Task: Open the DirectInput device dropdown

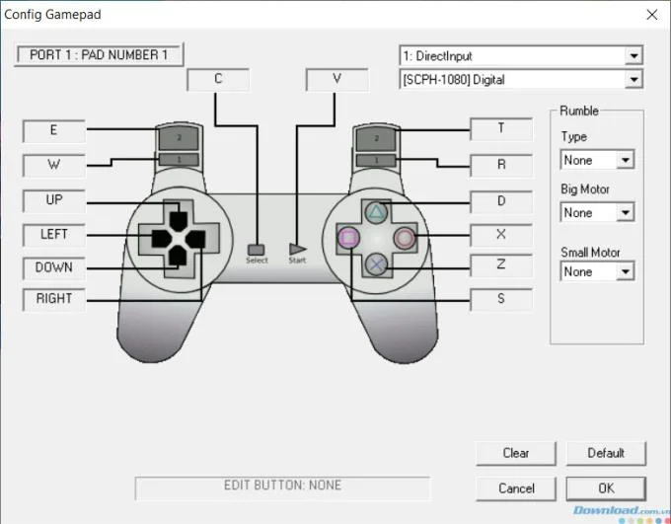Action: click(521, 55)
